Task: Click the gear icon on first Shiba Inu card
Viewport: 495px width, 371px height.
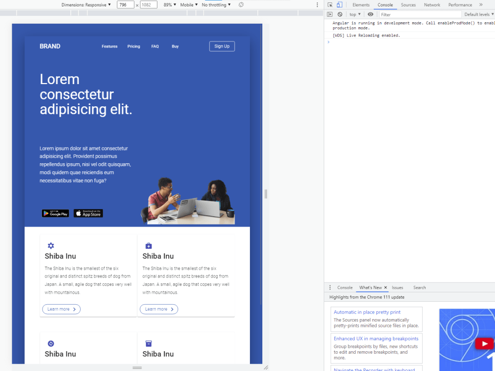Action: click(x=51, y=245)
